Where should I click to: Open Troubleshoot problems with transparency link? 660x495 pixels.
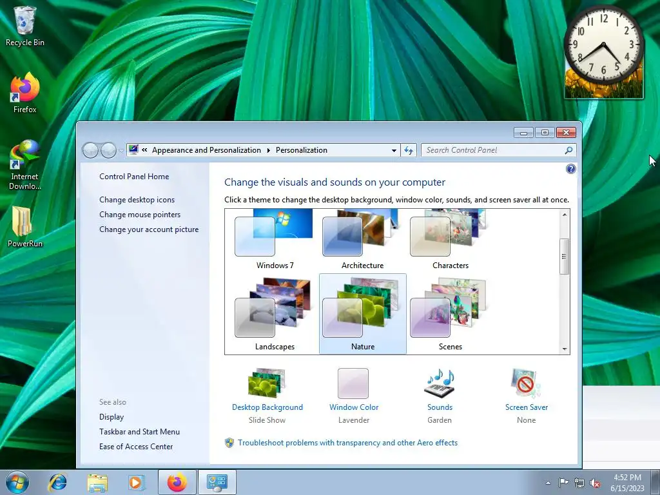click(347, 443)
